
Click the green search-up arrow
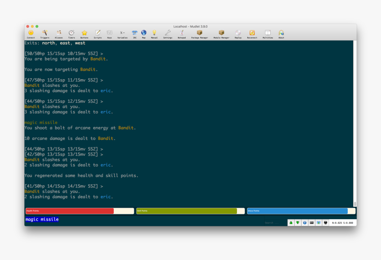pyautogui.click(x=290, y=222)
